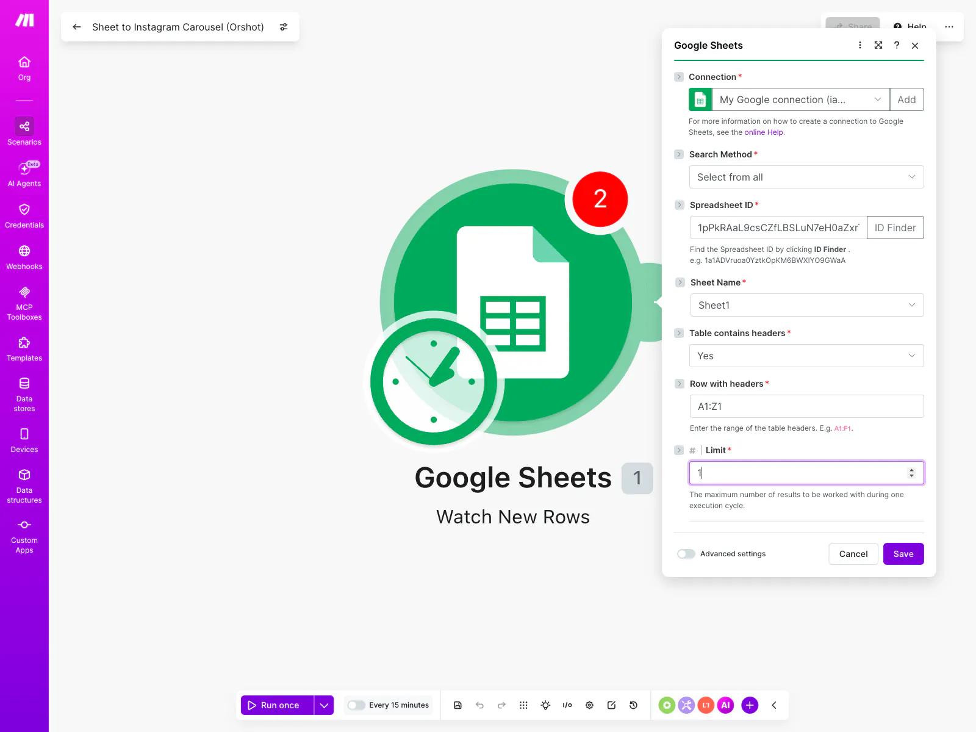This screenshot has height=732, width=976.
Task: Click the auto-align grid icon
Action: click(x=523, y=705)
